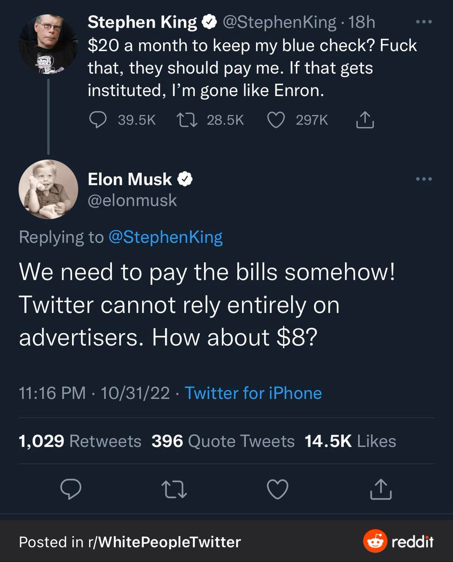This screenshot has height=562, width=453.
Task: Like Elon Musk's reply
Action: pyautogui.click(x=277, y=489)
